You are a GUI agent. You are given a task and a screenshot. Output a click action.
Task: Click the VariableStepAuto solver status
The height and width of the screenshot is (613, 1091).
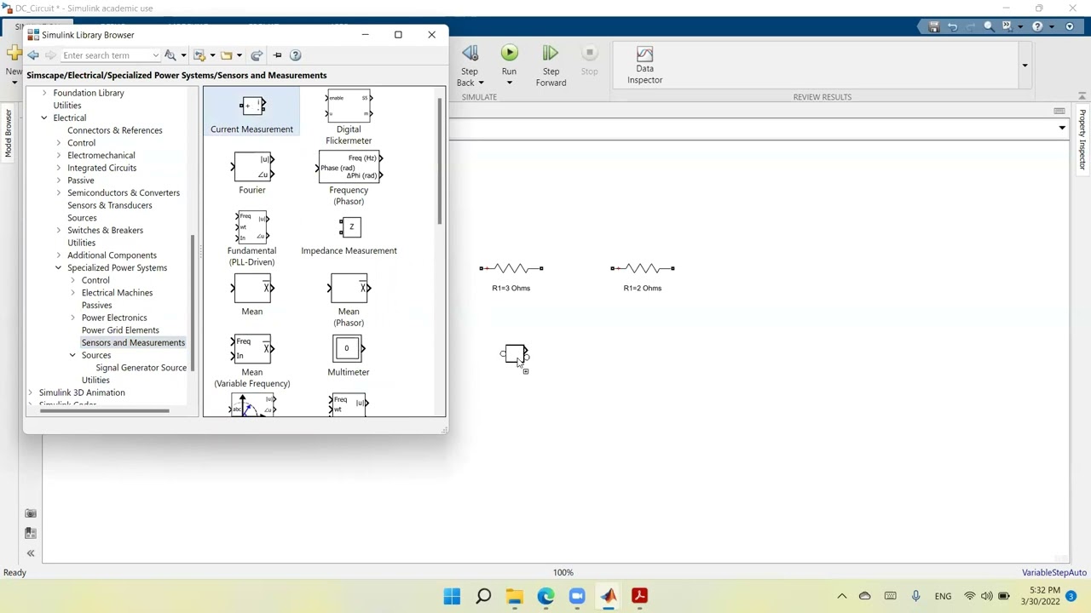tap(1054, 573)
